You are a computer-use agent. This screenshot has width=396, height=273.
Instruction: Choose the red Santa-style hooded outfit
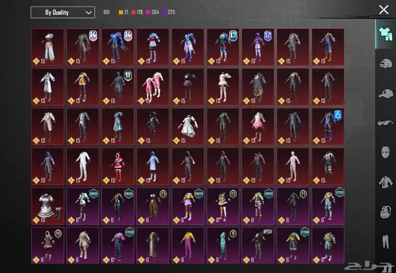[118, 166]
